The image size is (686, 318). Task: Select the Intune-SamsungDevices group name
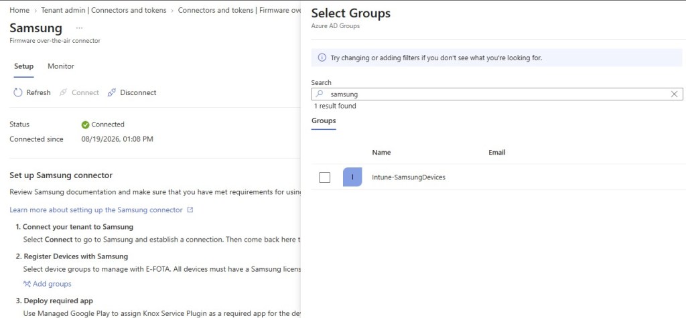[x=409, y=177]
